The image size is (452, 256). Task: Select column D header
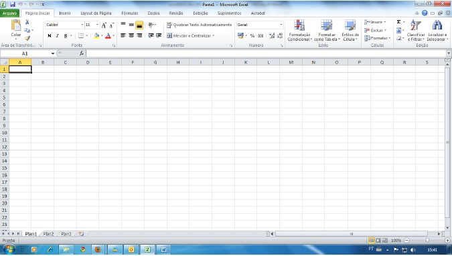click(x=88, y=62)
